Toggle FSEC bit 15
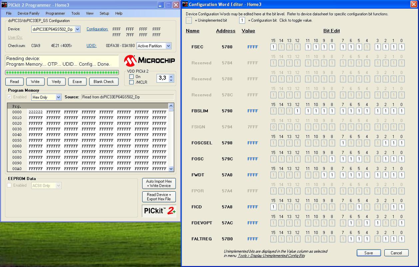Screen dimensions: 419x267 [x=273, y=47]
